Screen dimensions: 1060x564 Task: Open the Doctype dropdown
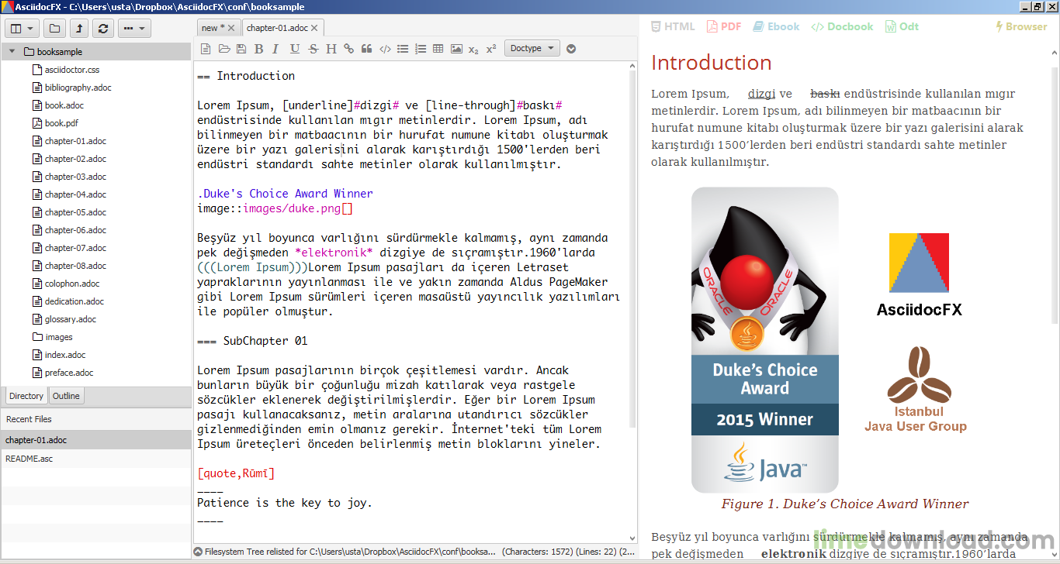532,48
